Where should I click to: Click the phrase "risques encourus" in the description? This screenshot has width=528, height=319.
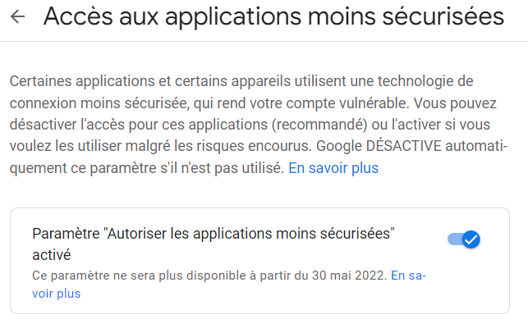point(254,146)
